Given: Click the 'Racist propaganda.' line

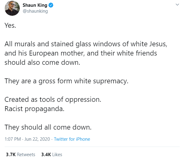Looking at the screenshot, I should tap(35, 109).
